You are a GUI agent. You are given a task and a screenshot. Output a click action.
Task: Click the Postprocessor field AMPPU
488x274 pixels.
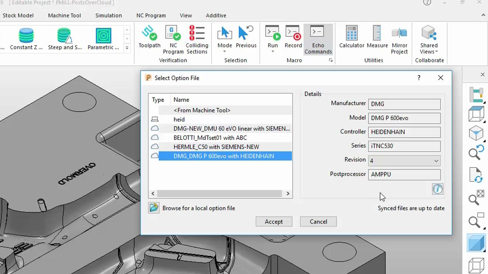click(x=404, y=175)
